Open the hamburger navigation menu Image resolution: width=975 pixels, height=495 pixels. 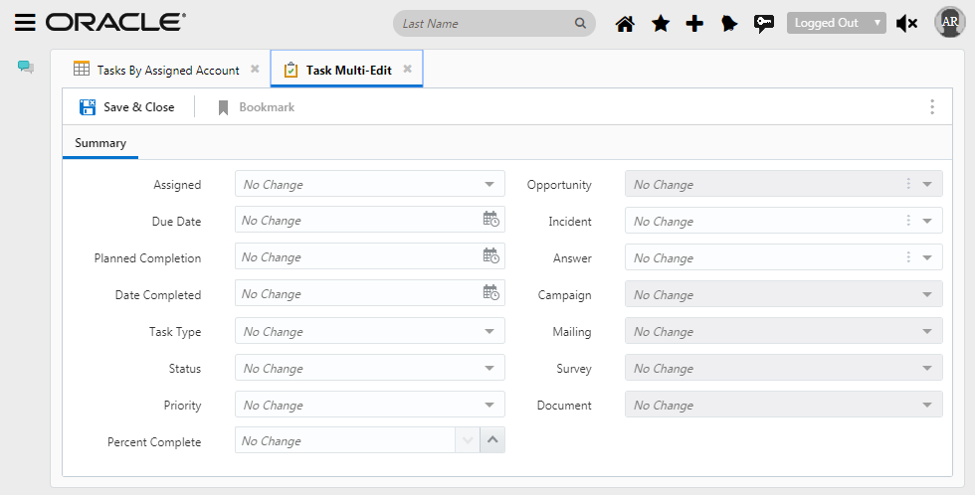pyautogui.click(x=26, y=23)
